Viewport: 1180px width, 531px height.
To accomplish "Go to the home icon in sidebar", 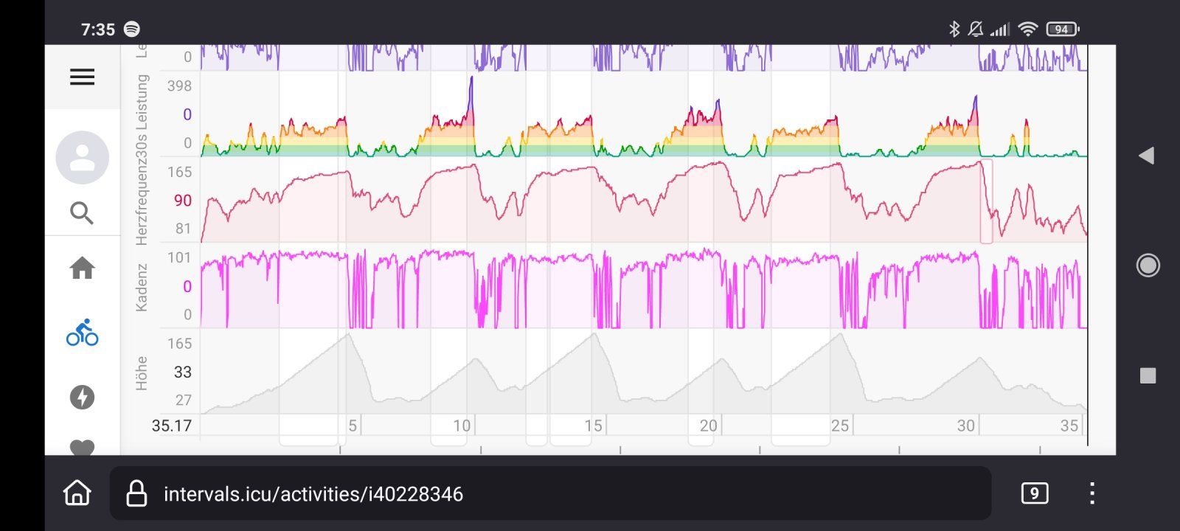I will [82, 268].
